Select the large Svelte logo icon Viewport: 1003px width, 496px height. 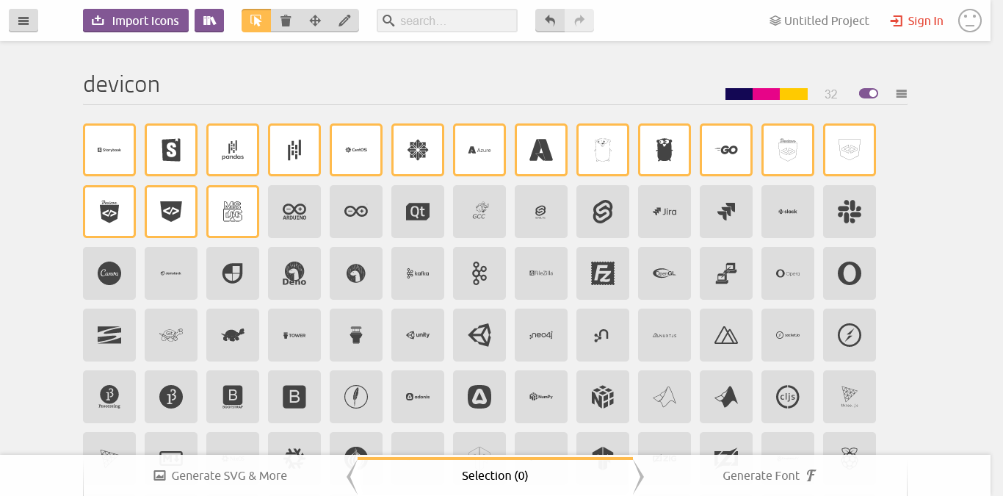coord(603,212)
